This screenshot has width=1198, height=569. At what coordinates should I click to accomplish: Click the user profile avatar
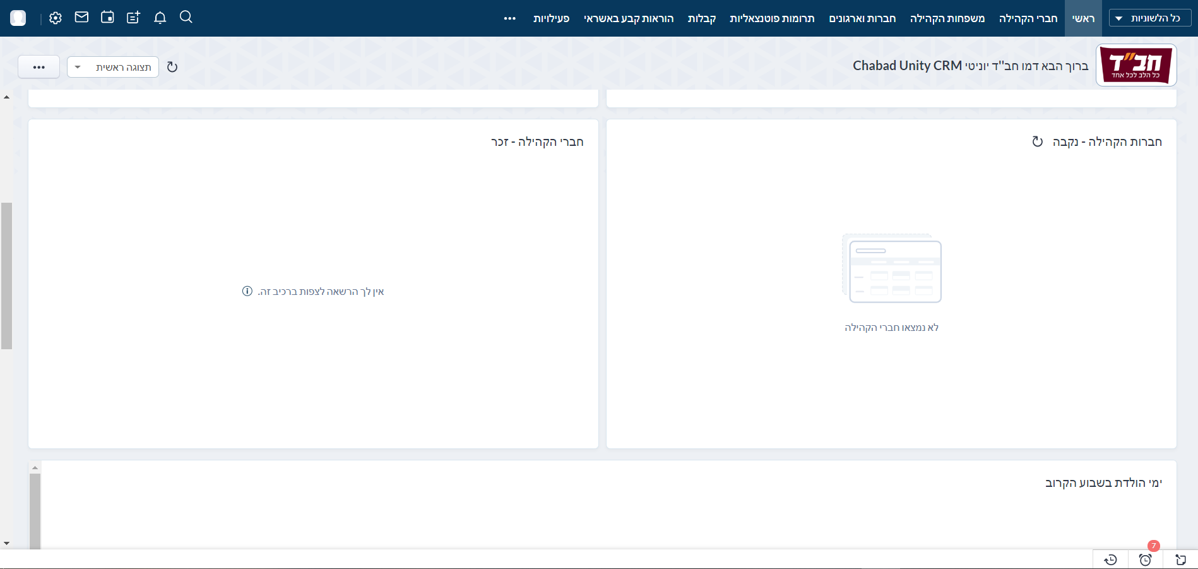[x=18, y=18]
